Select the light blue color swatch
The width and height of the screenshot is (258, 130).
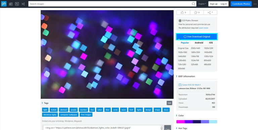coord(213,122)
